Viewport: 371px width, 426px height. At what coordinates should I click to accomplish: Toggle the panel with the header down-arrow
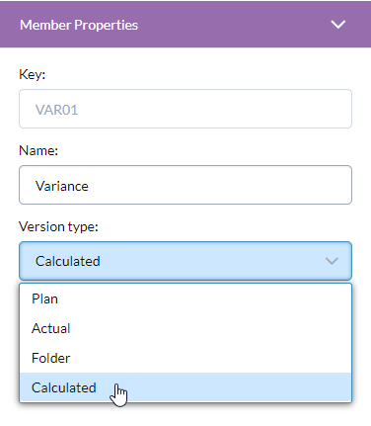pos(338,25)
